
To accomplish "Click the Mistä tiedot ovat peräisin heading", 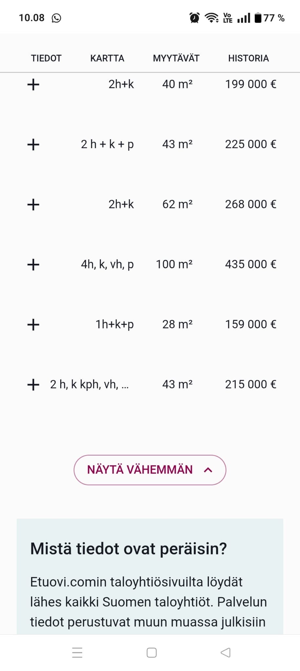I will coord(128,548).
